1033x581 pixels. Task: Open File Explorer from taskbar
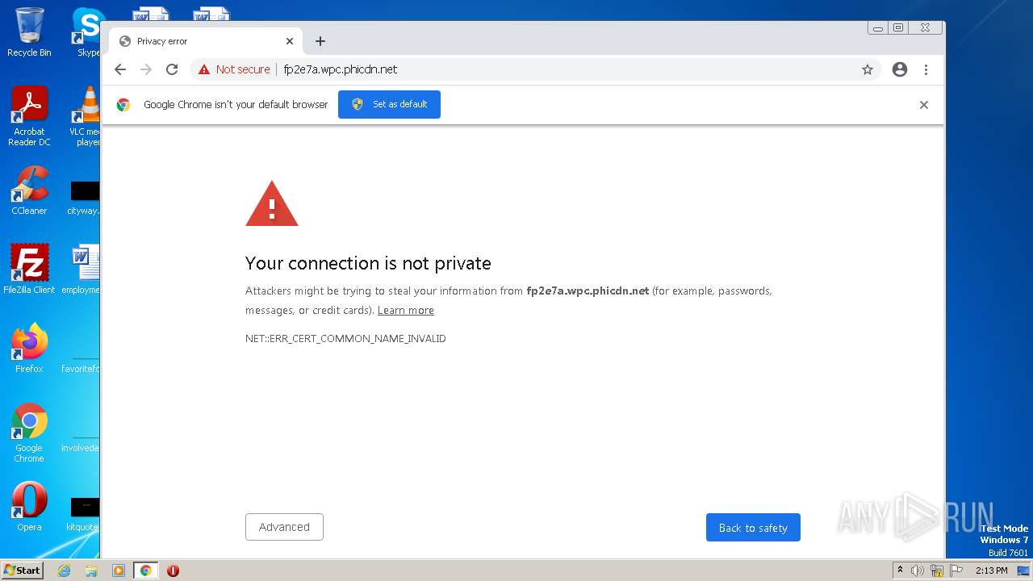click(x=91, y=571)
